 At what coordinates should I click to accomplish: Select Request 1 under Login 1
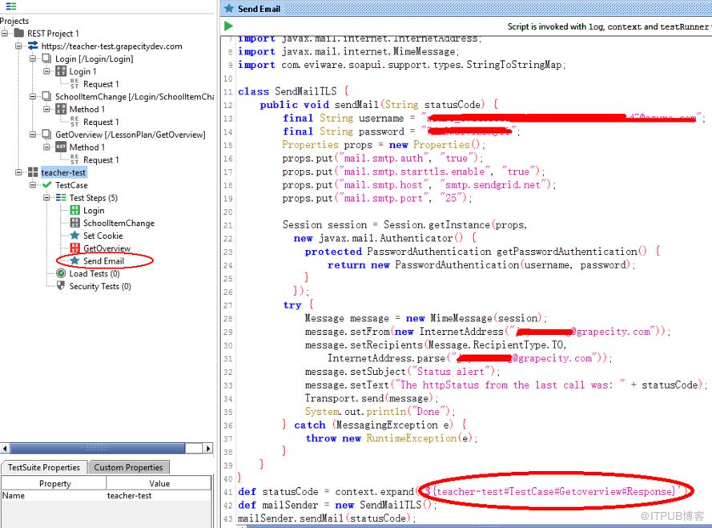click(x=101, y=84)
